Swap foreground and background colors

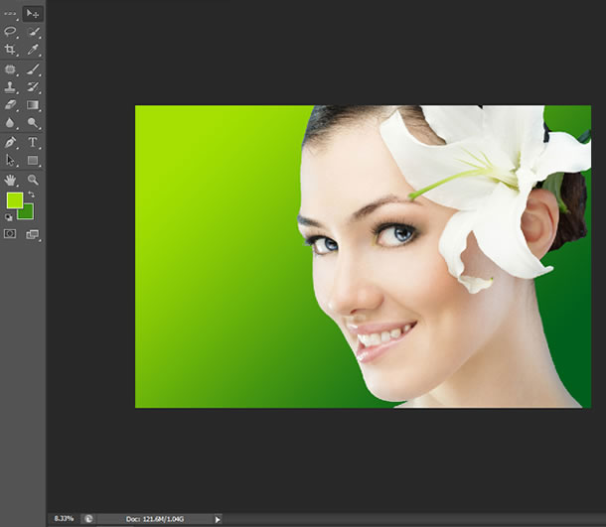tap(31, 196)
